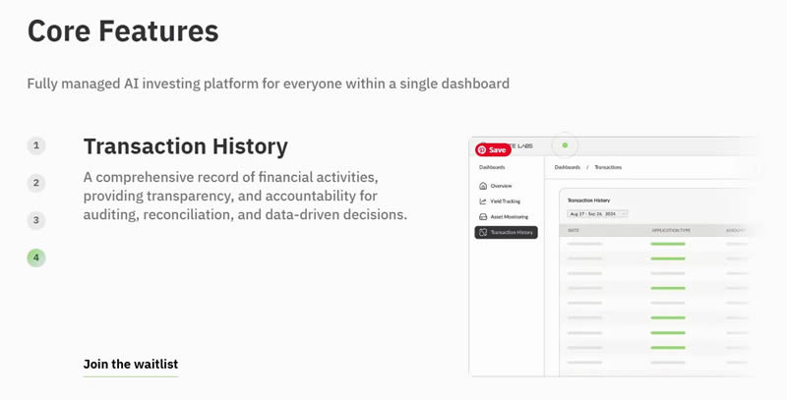This screenshot has width=787, height=400.
Task: Switch to feature step 3
Action: click(x=36, y=220)
